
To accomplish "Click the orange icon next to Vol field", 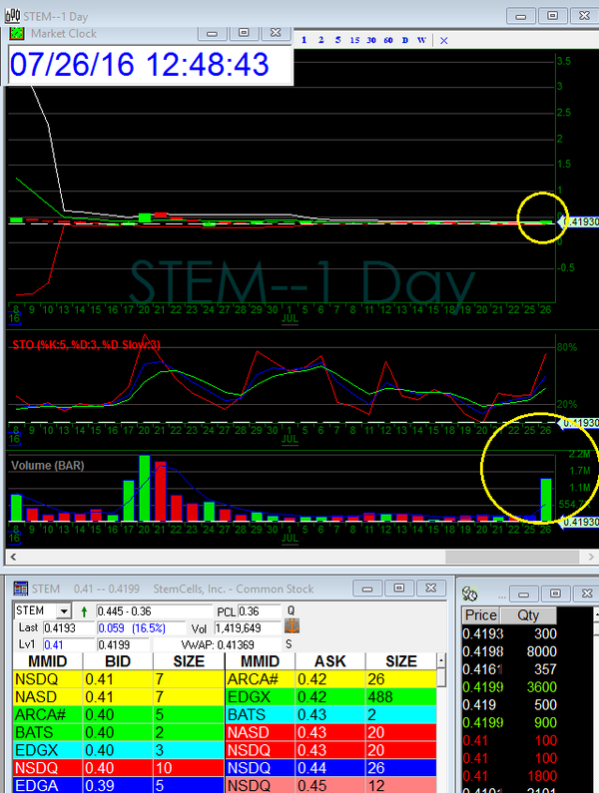I will tap(293, 627).
